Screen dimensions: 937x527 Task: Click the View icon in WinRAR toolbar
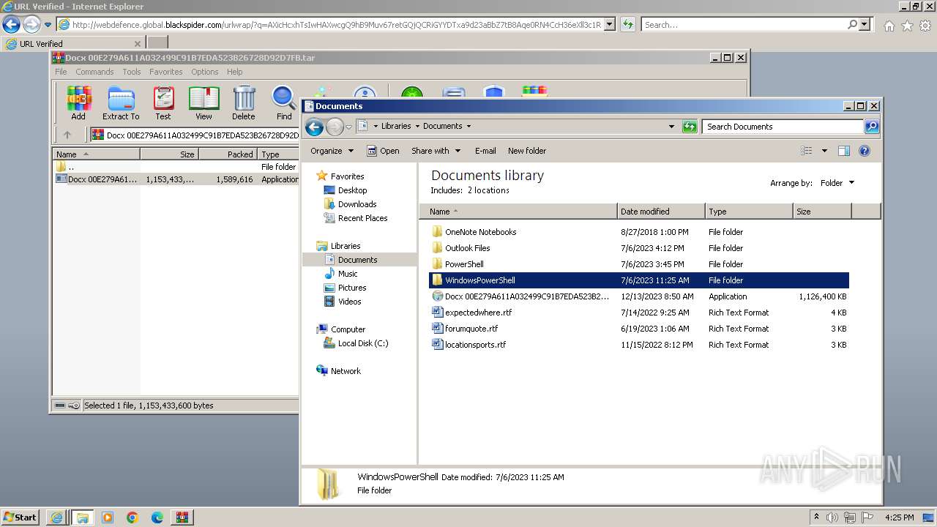pos(204,103)
